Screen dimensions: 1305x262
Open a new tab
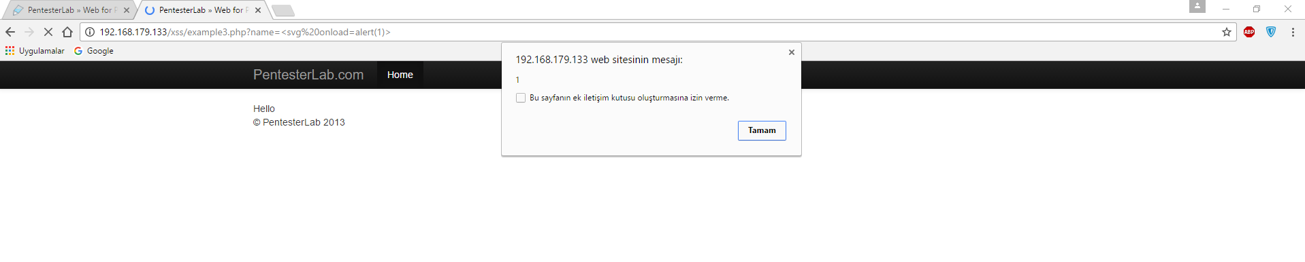coord(283,10)
